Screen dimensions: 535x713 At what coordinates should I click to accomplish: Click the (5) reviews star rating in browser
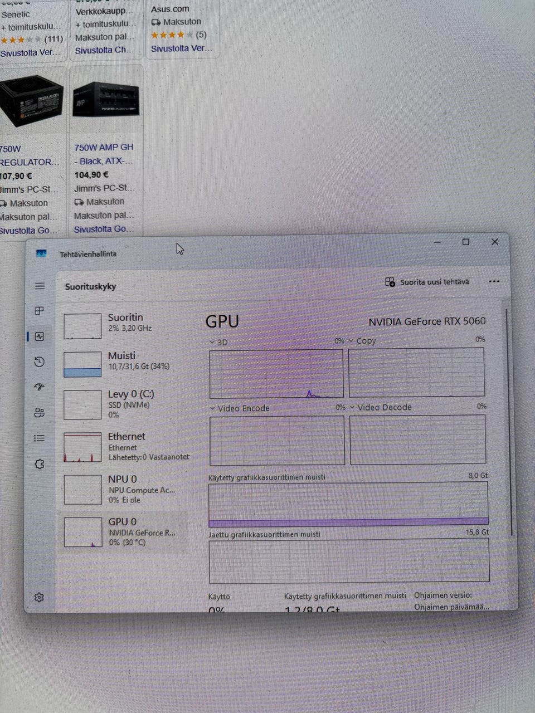pos(179,35)
